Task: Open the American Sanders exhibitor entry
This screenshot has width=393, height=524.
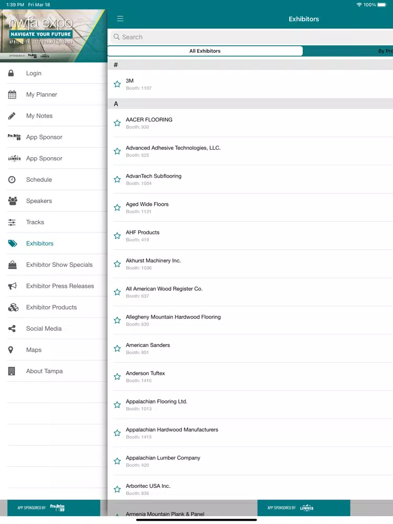Action: pyautogui.click(x=250, y=348)
